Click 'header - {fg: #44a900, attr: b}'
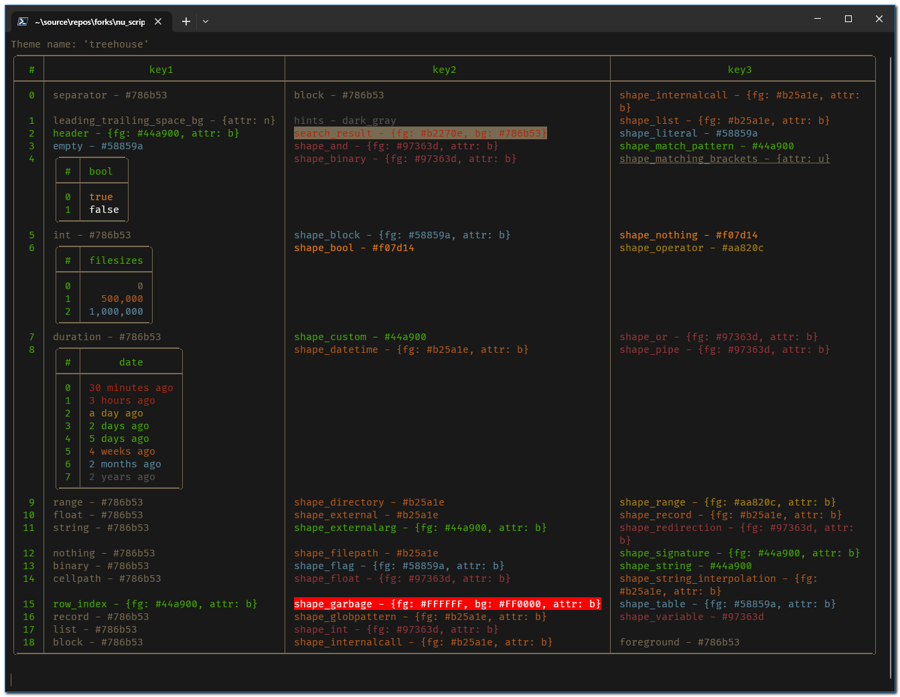The width and height of the screenshot is (900, 697). tap(146, 133)
